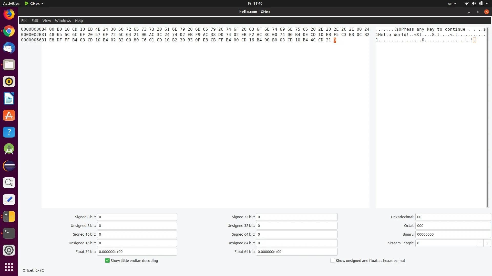Expand the GHex application menu
This screenshot has height=276, width=492.
[x=34, y=4]
